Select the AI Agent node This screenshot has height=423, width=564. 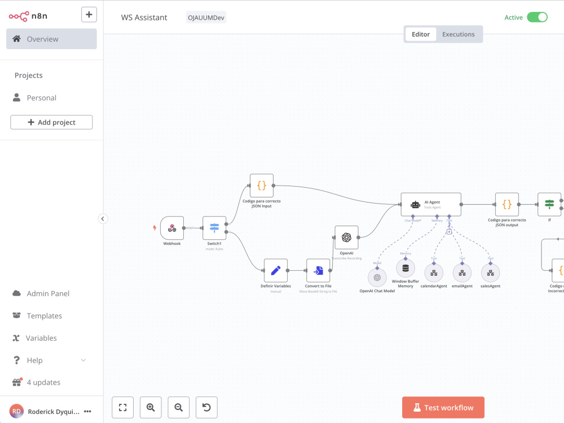pyautogui.click(x=431, y=204)
